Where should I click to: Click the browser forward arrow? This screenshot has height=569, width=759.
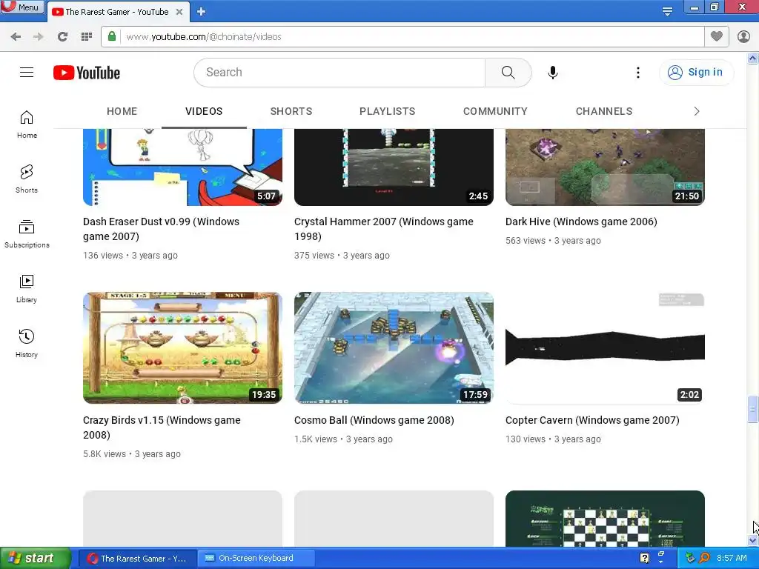coord(39,37)
